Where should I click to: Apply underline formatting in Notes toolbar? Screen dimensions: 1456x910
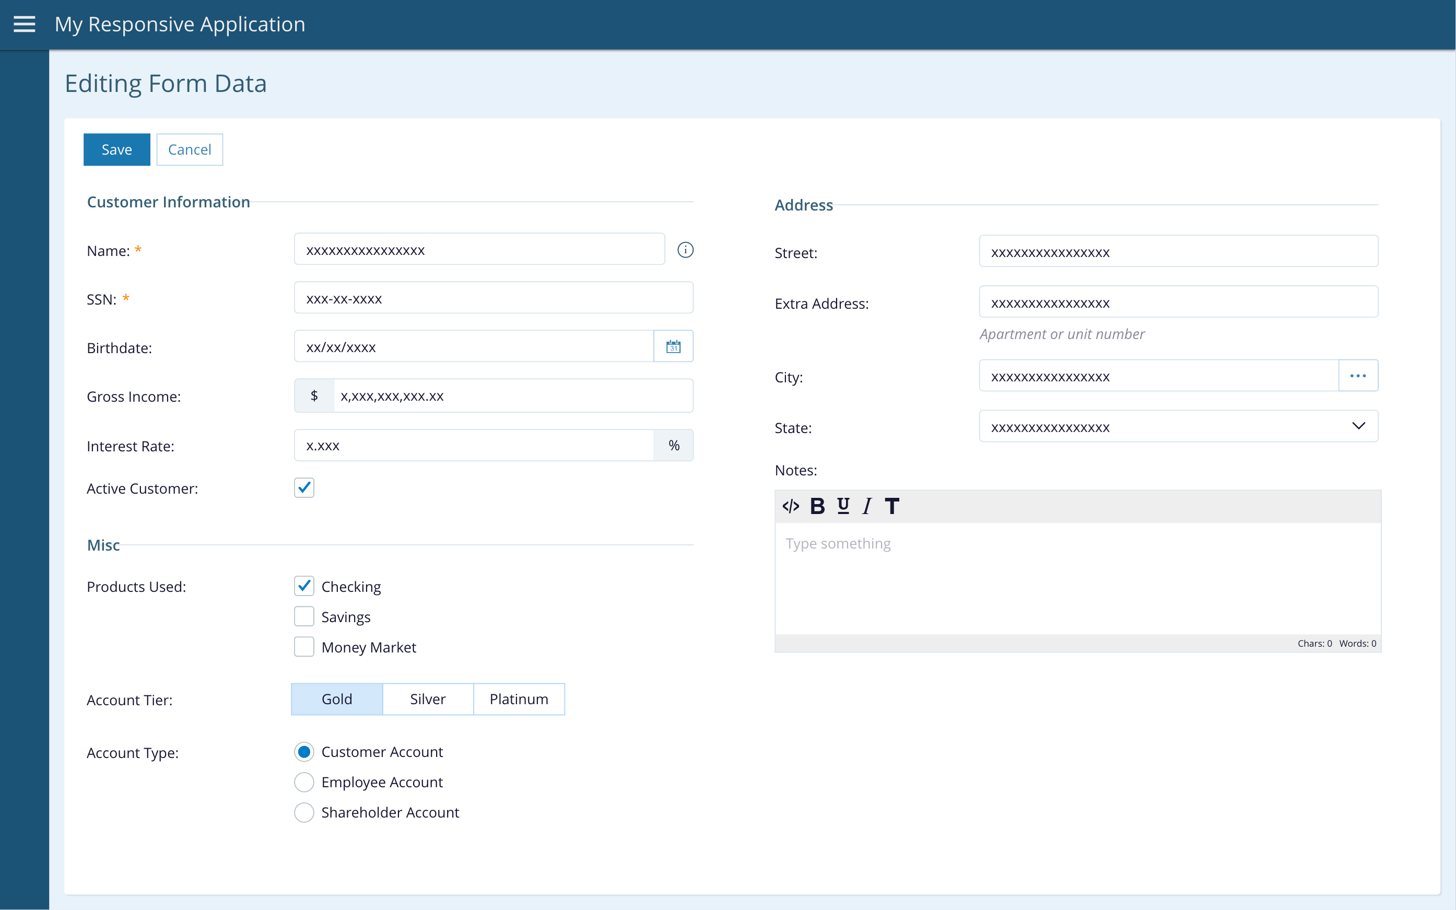(x=843, y=506)
